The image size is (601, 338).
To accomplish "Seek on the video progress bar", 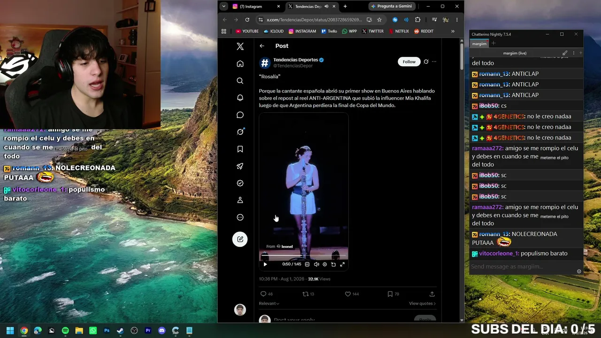I will pyautogui.click(x=304, y=256).
